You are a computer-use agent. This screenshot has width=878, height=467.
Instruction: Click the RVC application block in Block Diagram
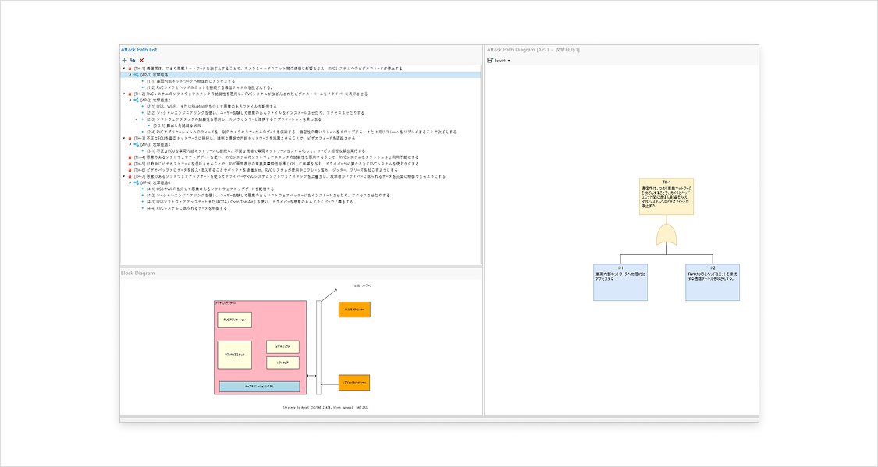235,320
